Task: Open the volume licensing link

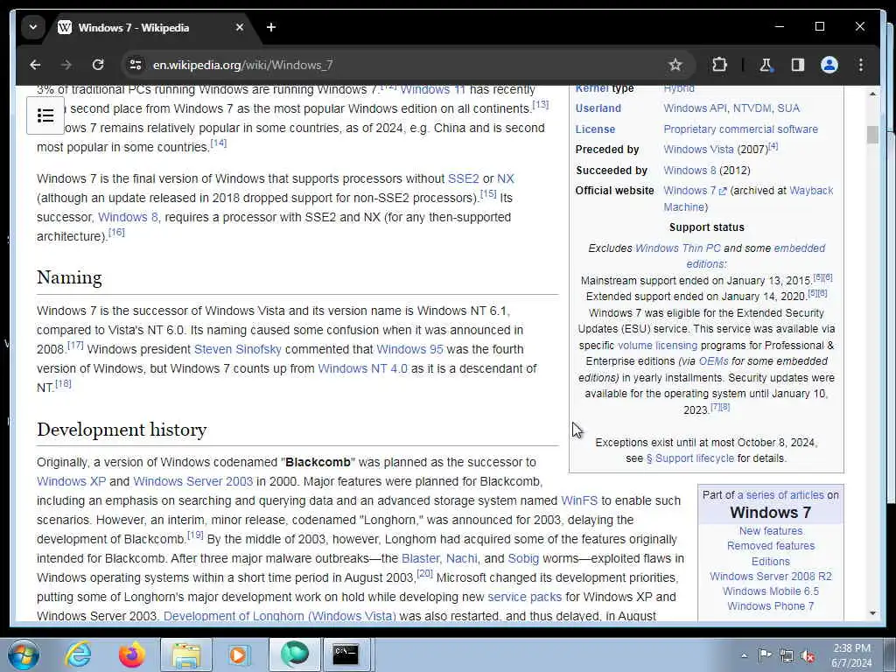Action: click(657, 345)
